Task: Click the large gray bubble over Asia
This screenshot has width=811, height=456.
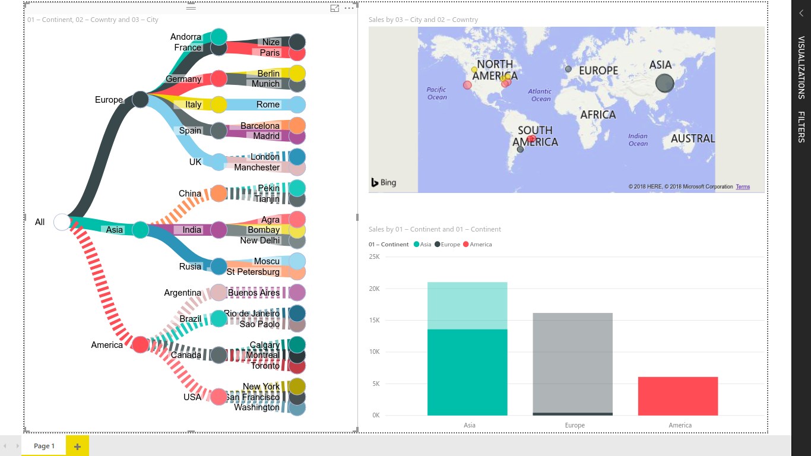Action: tap(665, 83)
